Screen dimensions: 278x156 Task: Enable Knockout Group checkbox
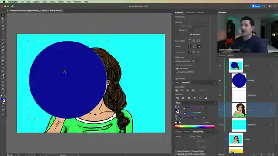click(x=190, y=151)
